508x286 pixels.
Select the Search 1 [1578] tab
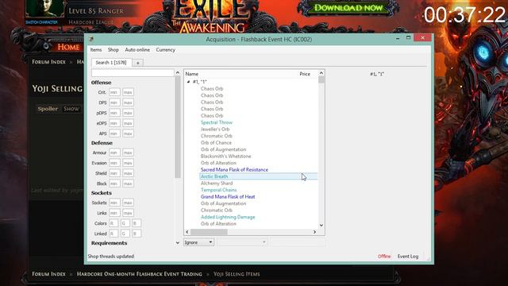pos(111,63)
